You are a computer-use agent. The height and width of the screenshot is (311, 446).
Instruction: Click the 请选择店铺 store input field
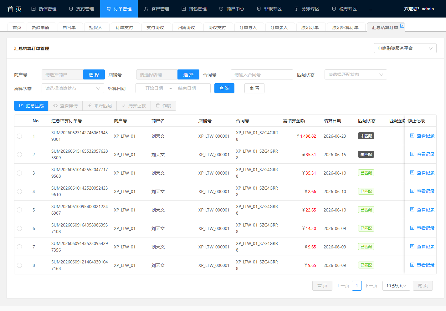coord(157,74)
